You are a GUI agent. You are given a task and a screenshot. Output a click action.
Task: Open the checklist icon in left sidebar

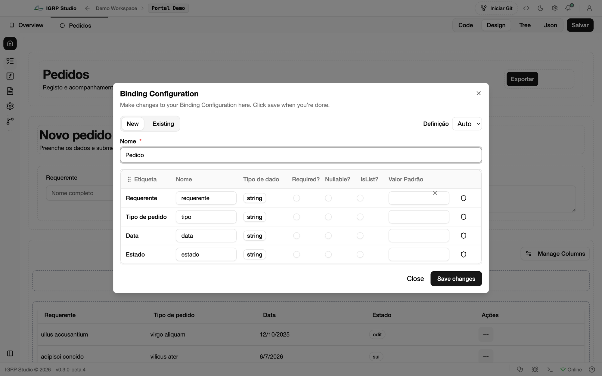10,61
